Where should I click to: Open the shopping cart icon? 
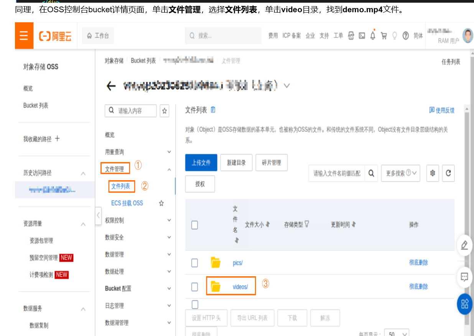click(x=383, y=36)
